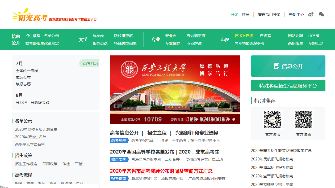
Task: Open 2020年保送生名单 link
Action: pos(31,137)
